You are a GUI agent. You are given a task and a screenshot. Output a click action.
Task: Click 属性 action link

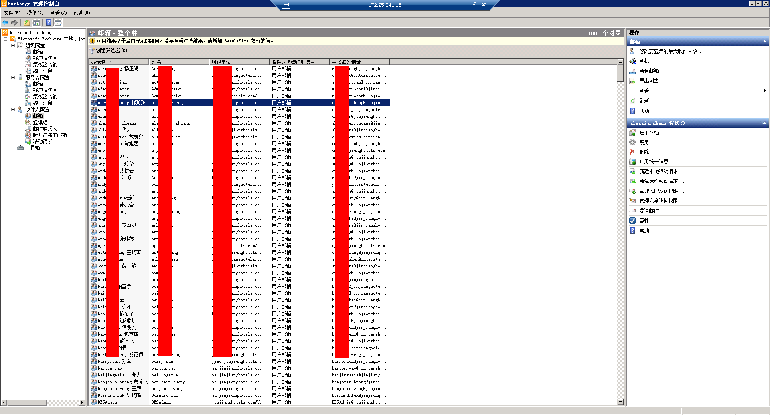tap(644, 221)
